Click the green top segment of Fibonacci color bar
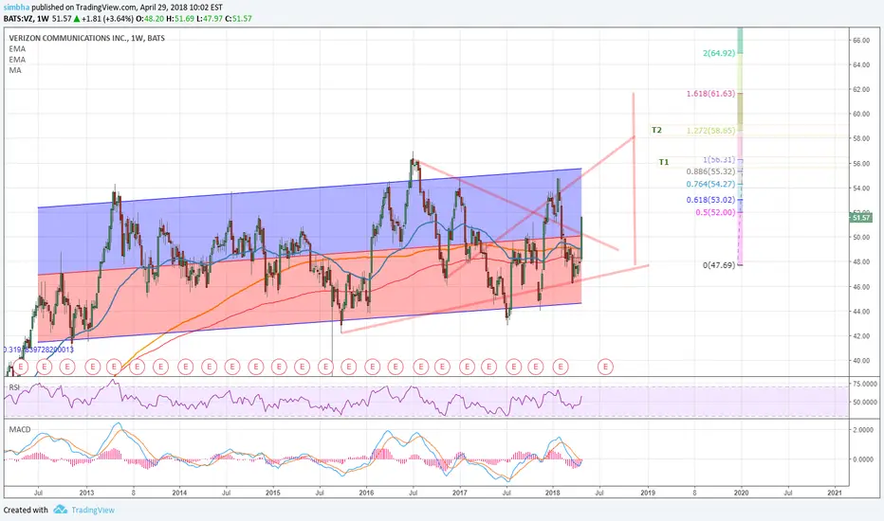Viewport: 884px width, 521px height. click(x=740, y=40)
